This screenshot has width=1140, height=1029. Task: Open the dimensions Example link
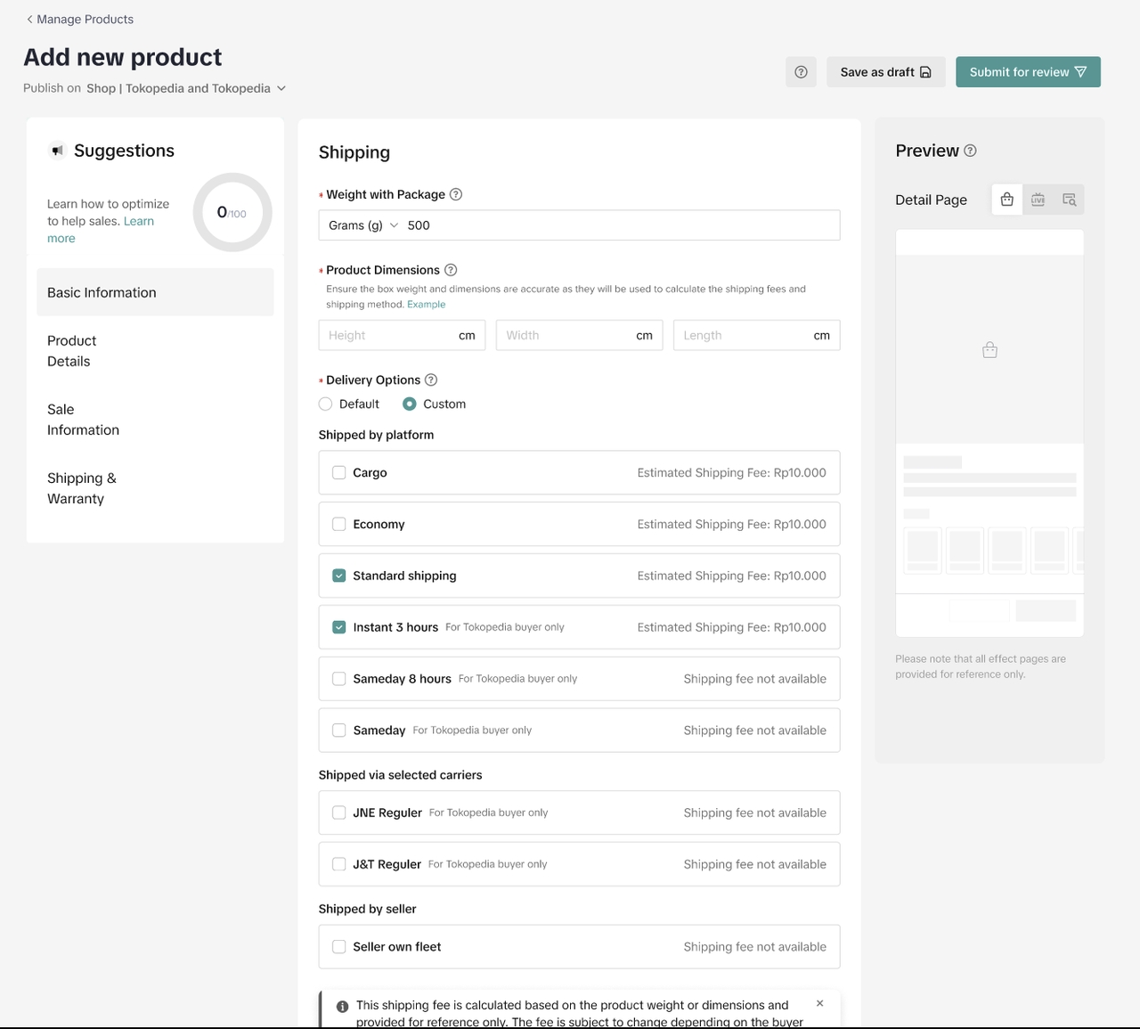click(x=426, y=305)
